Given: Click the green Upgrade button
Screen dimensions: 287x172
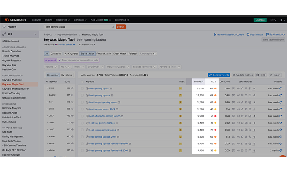Looking at the screenshot, I should [260, 20].
